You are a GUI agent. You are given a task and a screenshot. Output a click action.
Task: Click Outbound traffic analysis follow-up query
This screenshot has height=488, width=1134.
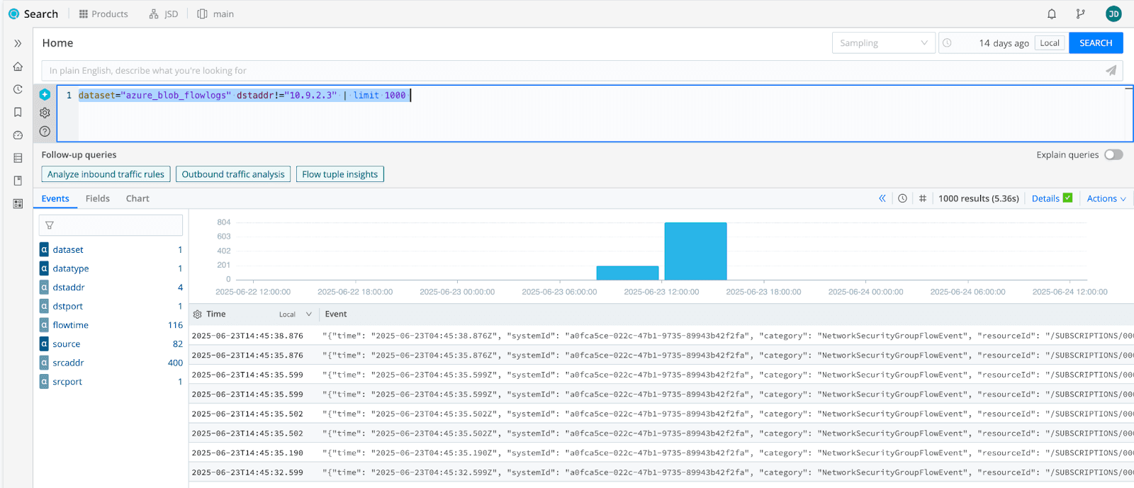[232, 174]
